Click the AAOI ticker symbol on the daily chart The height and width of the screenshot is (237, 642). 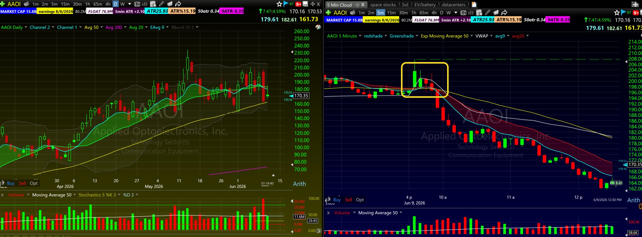pos(14,4)
